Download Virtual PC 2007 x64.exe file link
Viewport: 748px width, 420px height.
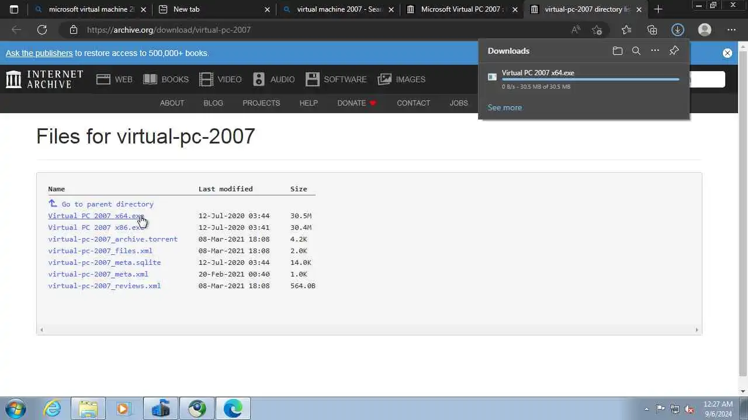click(96, 216)
